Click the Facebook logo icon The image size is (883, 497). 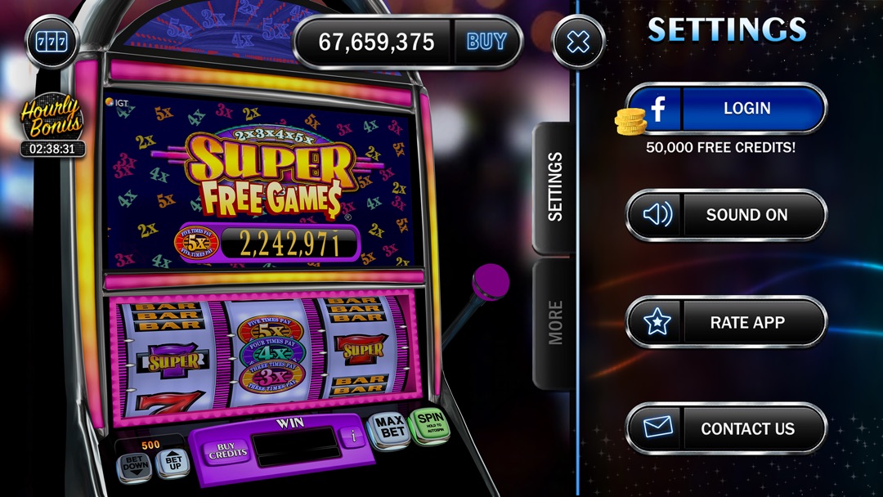(x=657, y=108)
